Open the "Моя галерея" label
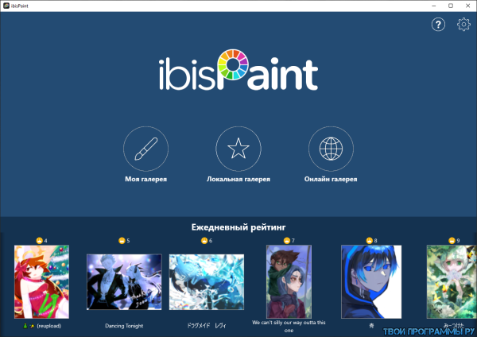Viewport: 477px width, 337px height. point(145,179)
